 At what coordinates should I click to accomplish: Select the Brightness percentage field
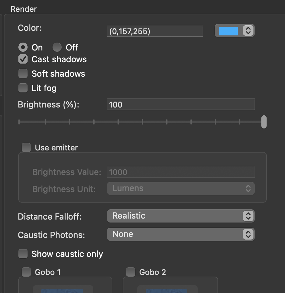click(x=181, y=104)
